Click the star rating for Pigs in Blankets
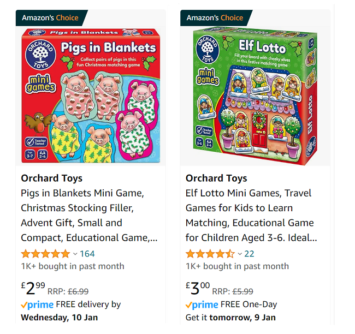The height and width of the screenshot is (334, 355). 45,254
